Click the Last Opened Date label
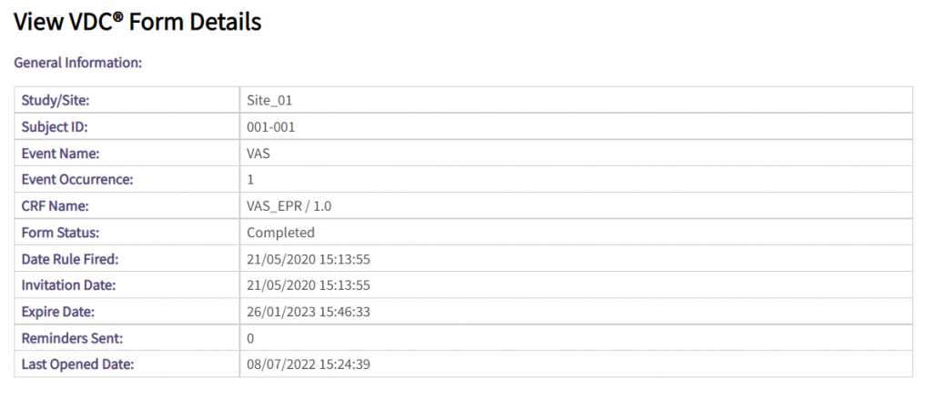Screen dimensions: 932x419 78,364
